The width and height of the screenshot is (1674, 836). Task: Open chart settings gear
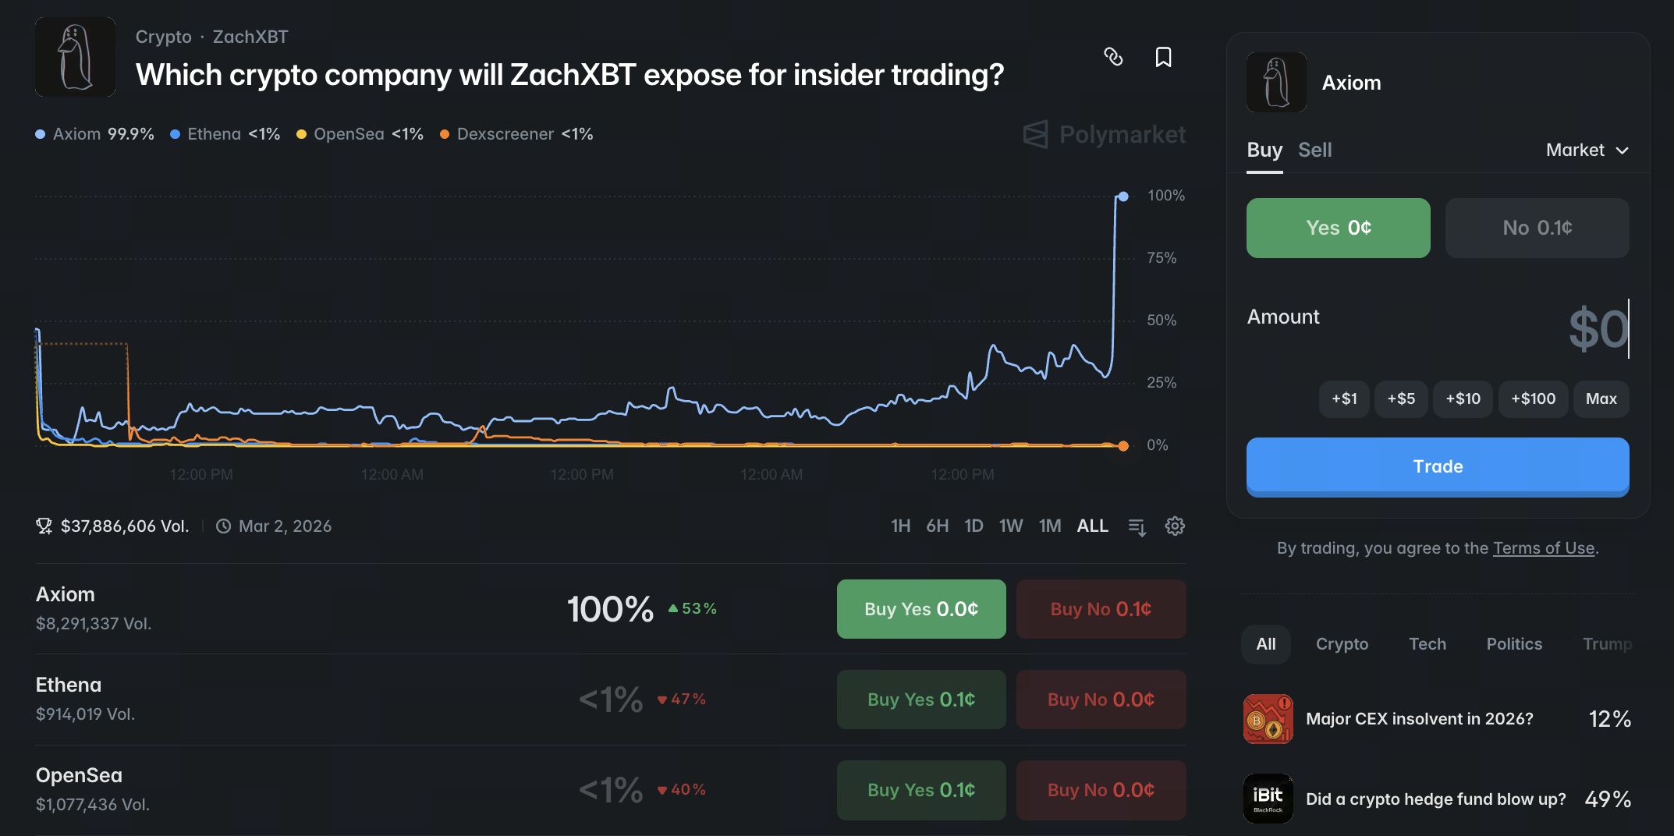tap(1175, 526)
